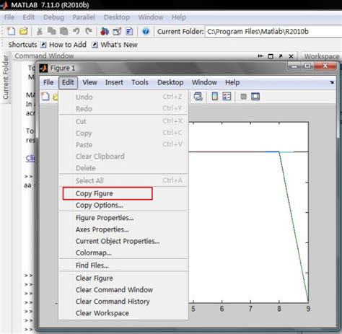Click Hide Plot Tools icon

(x=243, y=97)
